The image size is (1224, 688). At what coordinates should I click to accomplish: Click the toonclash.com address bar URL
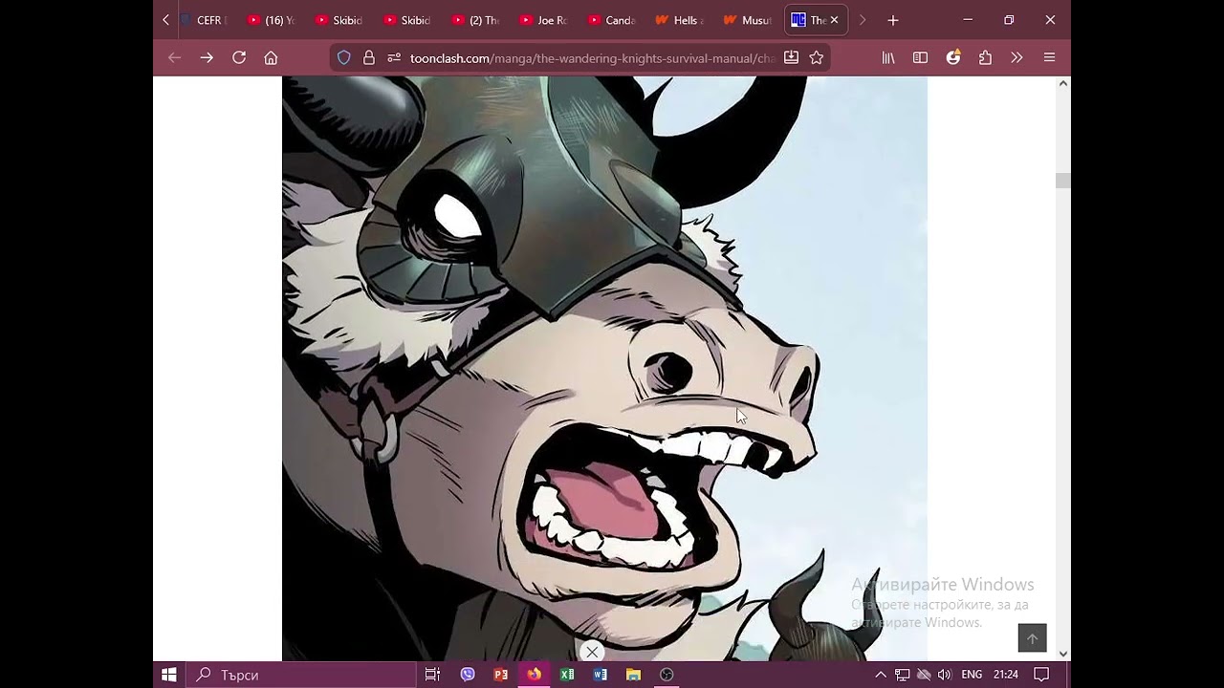point(592,58)
